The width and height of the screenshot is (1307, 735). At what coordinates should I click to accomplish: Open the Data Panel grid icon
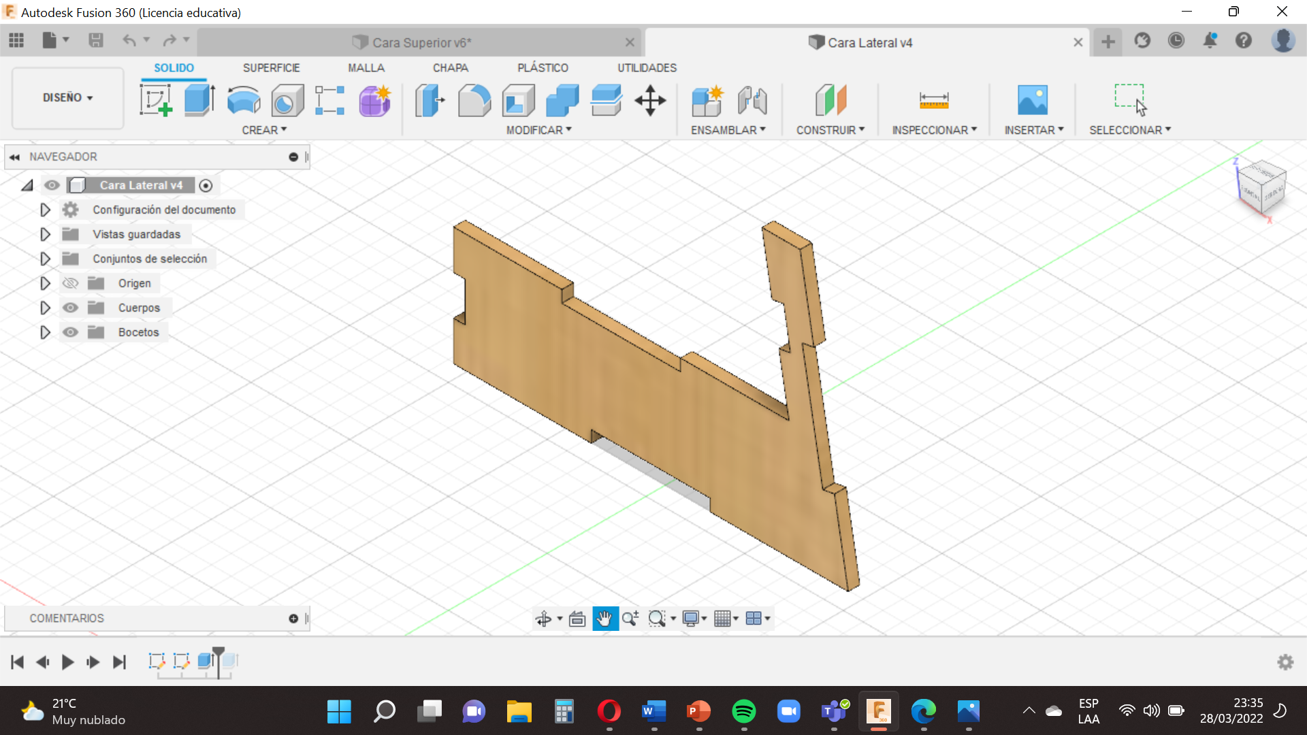(16, 41)
